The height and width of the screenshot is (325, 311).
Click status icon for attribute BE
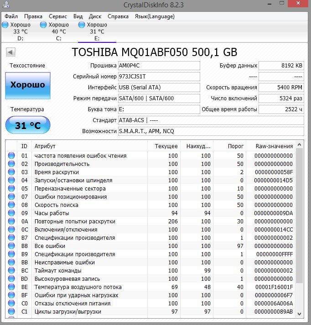tap(11, 287)
